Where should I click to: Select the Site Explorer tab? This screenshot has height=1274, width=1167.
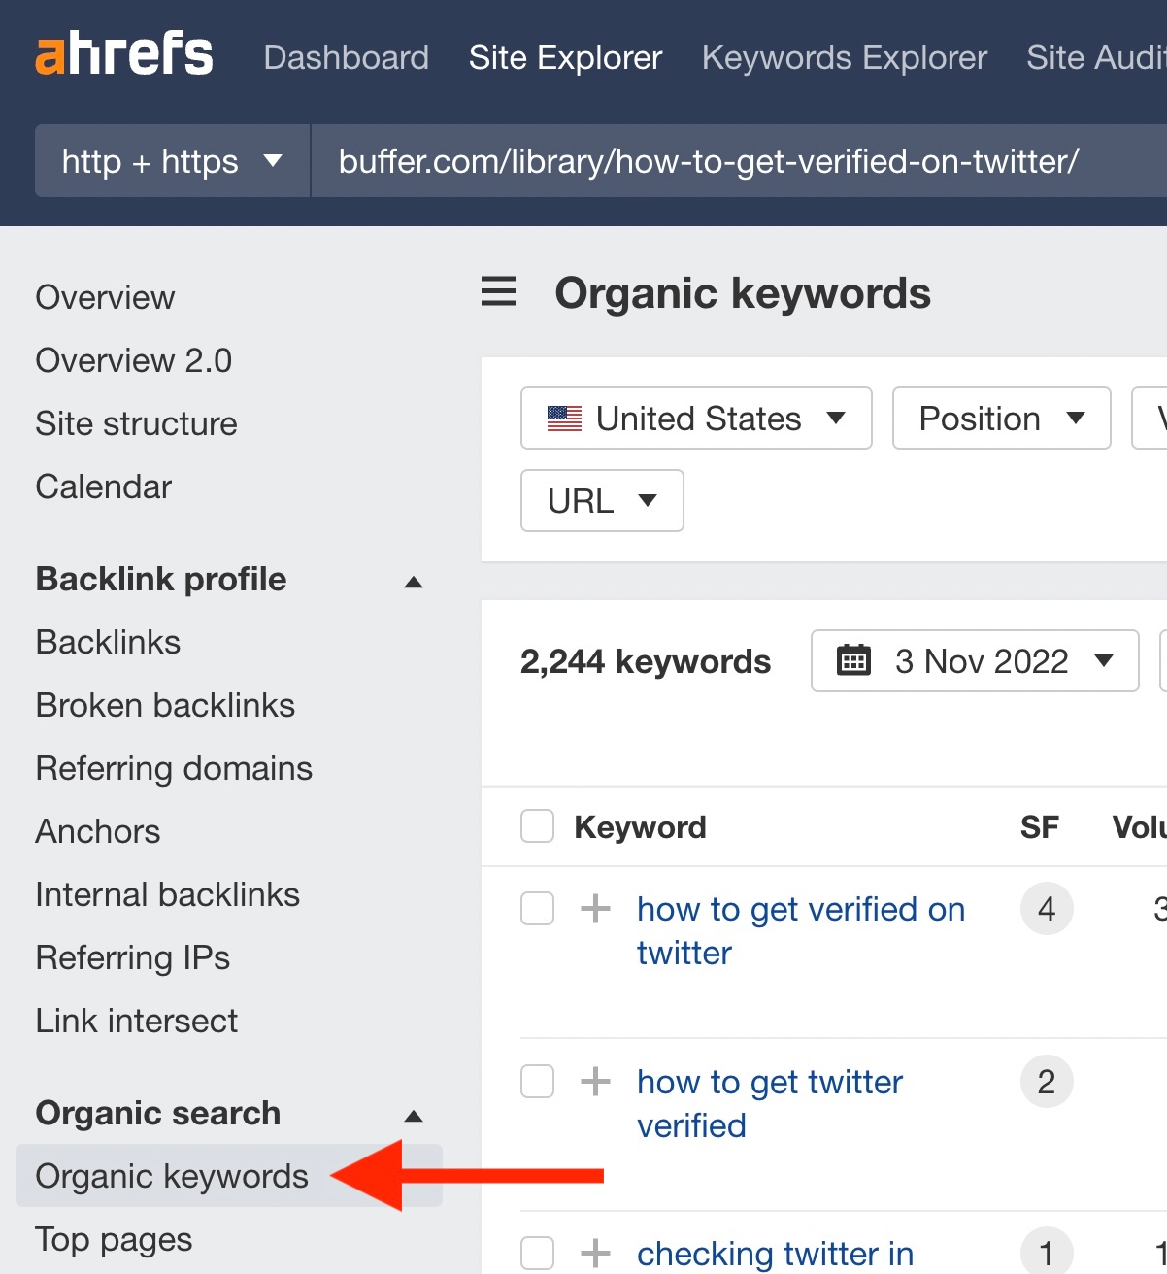pos(566,57)
